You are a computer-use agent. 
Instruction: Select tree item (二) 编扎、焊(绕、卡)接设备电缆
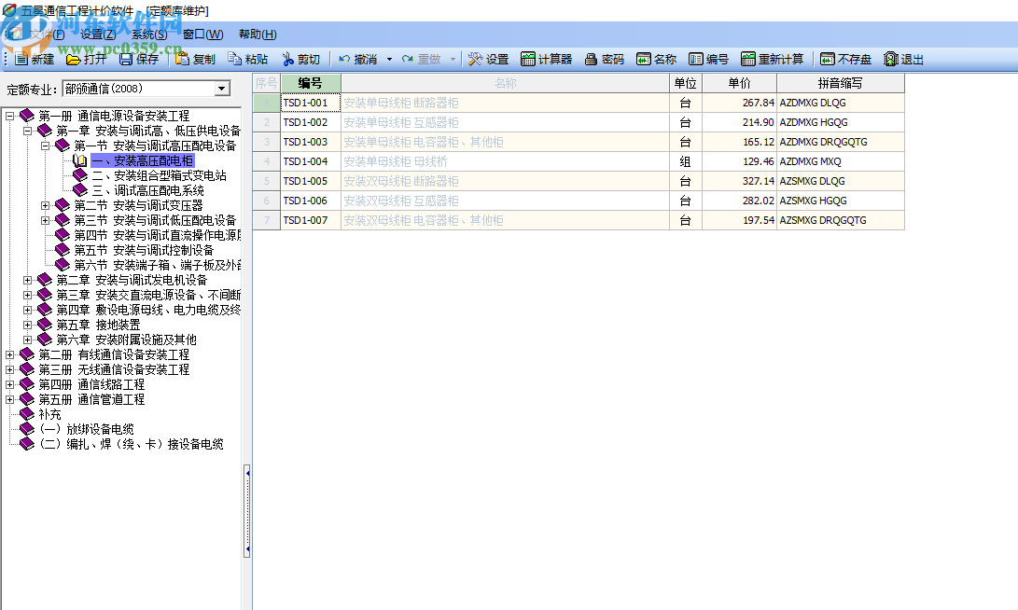(x=132, y=444)
